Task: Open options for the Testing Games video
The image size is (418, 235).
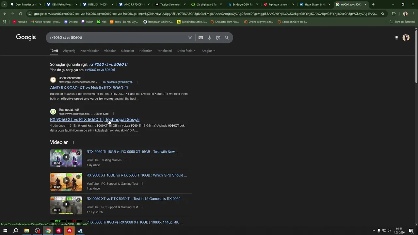Action: [126, 160]
